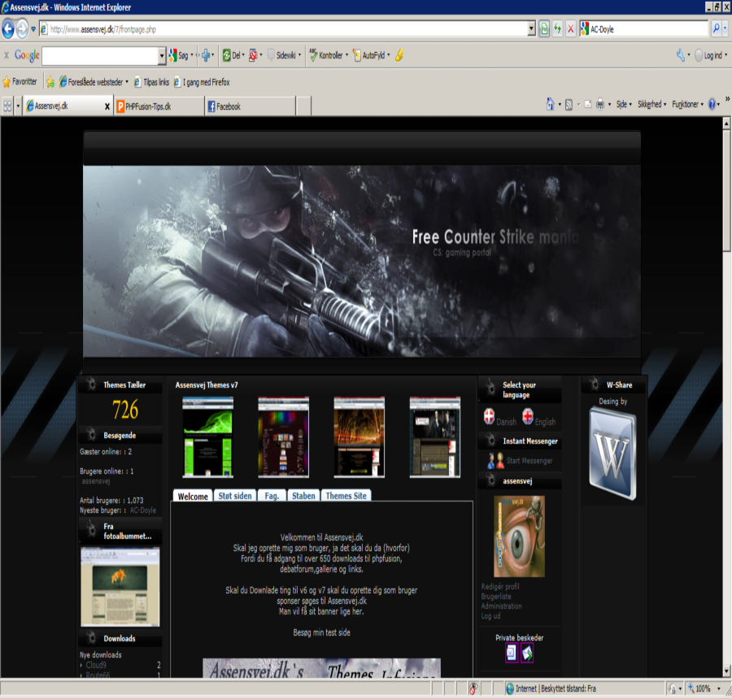Select the Støt siden tab
The height and width of the screenshot is (699, 732).
(235, 496)
